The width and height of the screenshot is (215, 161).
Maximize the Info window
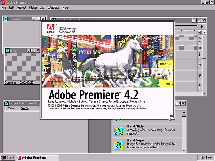pos(33,50)
